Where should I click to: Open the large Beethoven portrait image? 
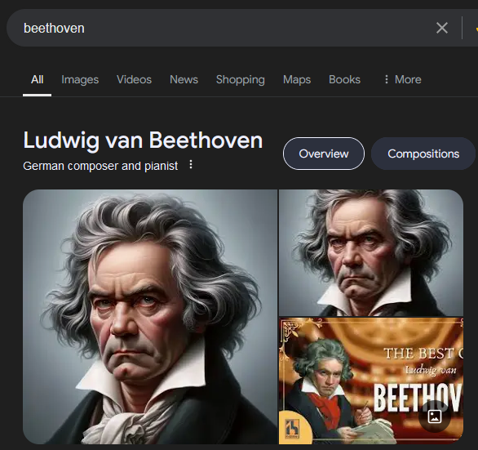point(150,317)
